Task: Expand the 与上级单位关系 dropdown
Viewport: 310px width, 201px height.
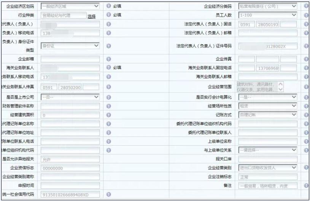Action: [267, 150]
